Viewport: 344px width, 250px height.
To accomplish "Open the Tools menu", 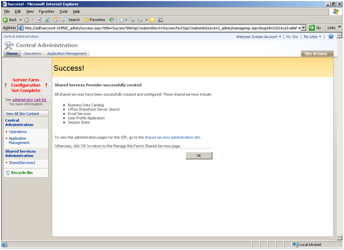I will click(x=64, y=11).
